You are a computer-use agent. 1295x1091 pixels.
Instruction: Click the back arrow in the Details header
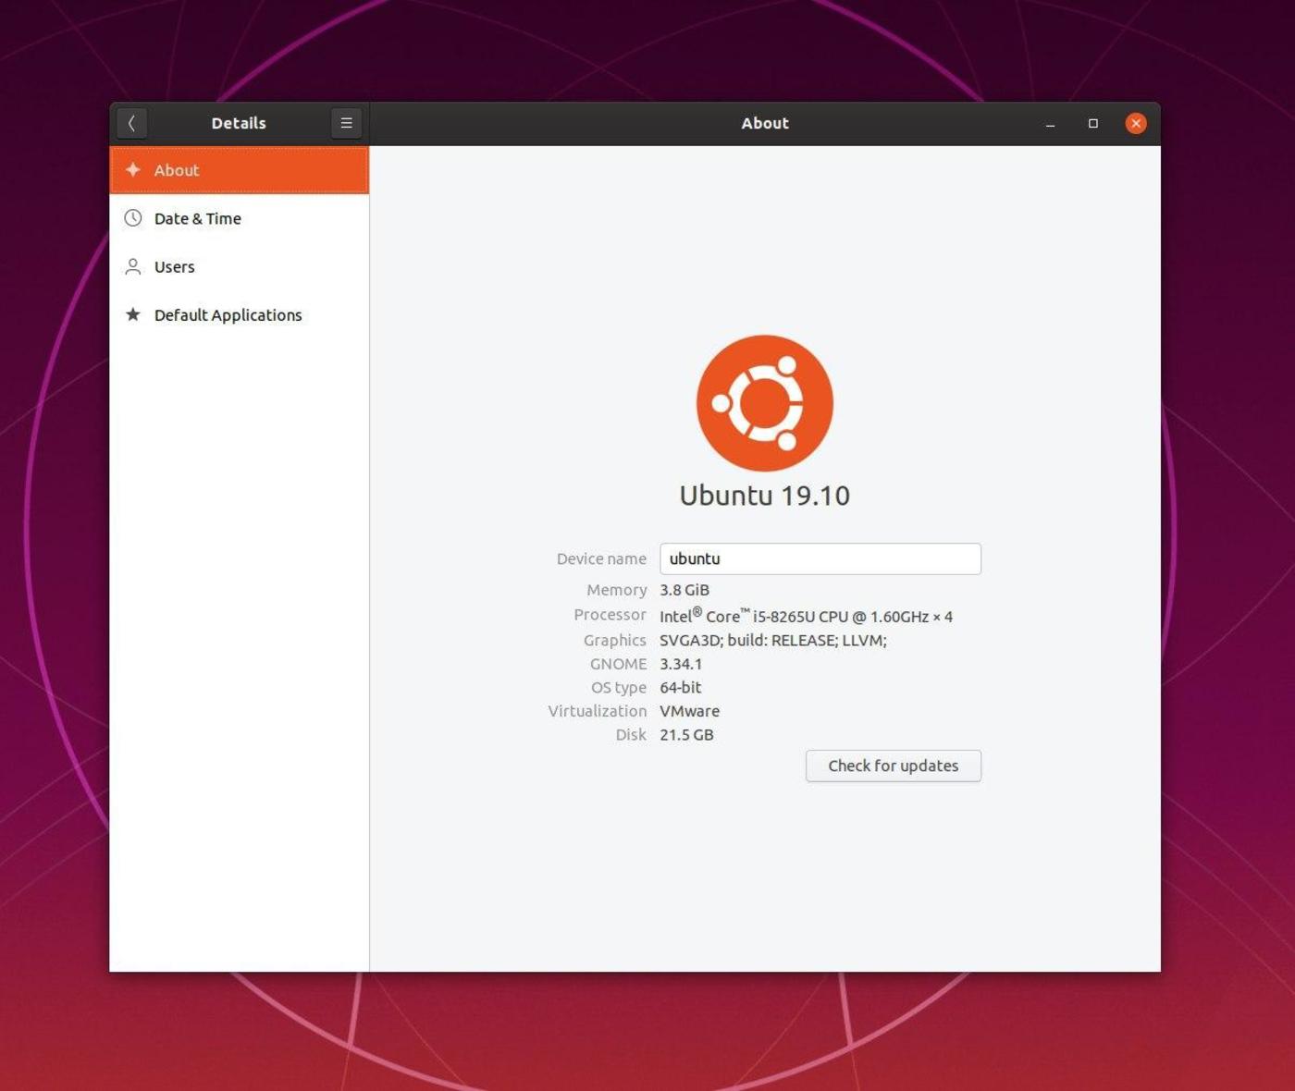[132, 122]
